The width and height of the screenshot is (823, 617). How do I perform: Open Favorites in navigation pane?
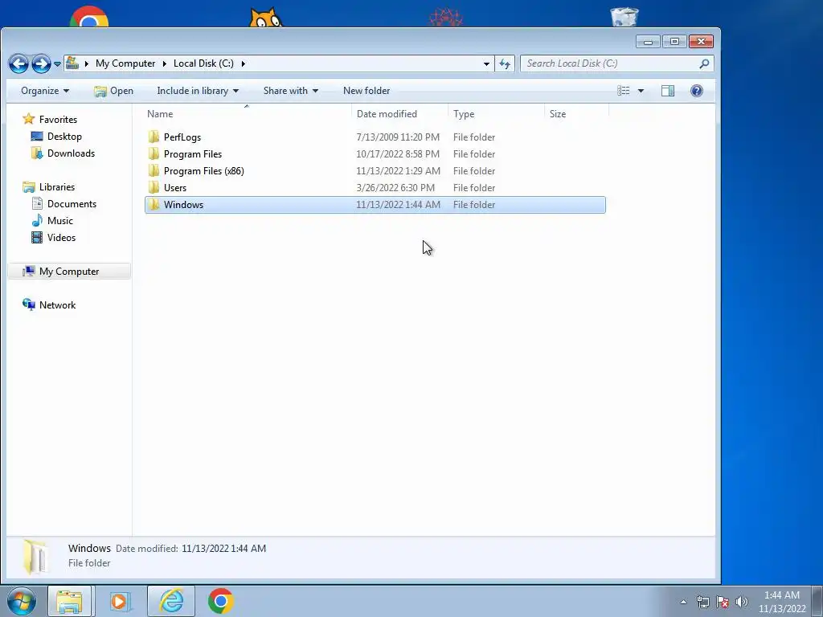pyautogui.click(x=58, y=119)
